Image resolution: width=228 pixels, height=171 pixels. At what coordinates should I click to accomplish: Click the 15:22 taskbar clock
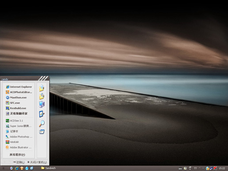[x=222, y=168]
